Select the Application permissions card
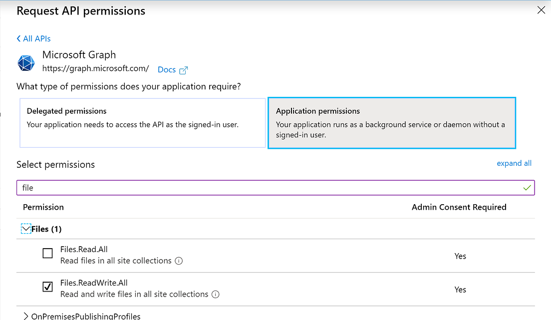 coord(392,122)
